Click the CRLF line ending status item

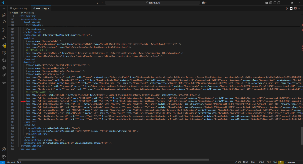coord(268,162)
